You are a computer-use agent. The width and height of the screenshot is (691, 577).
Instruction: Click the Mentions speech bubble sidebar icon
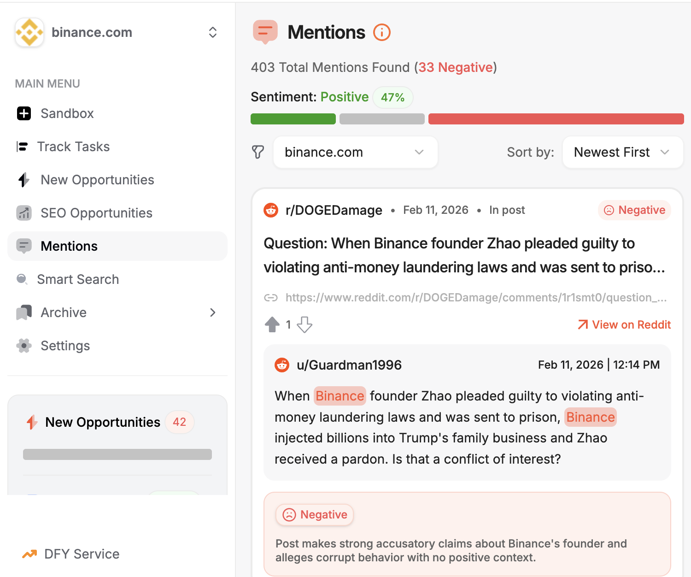tap(24, 246)
